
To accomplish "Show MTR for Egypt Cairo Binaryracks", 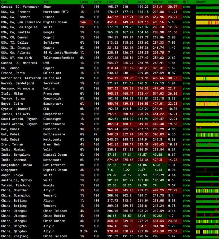I will tap(186, 104).
